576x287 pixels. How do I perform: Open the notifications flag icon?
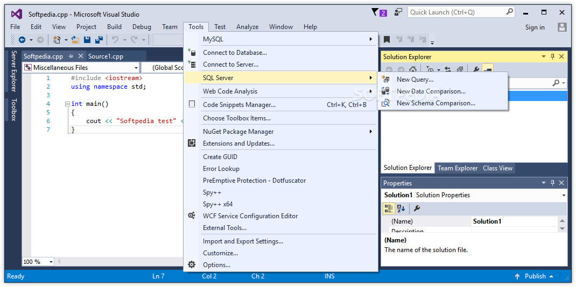pyautogui.click(x=375, y=12)
